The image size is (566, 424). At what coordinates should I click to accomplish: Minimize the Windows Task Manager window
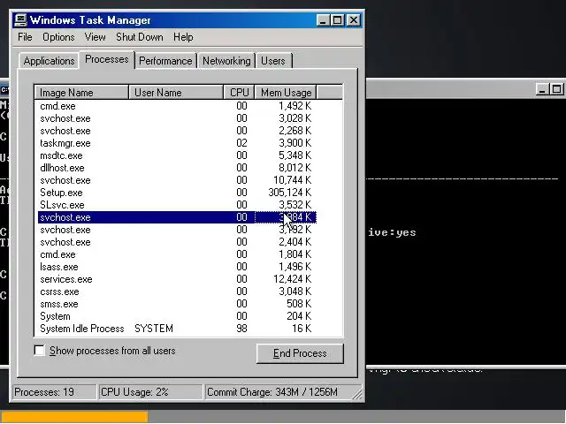click(x=323, y=20)
